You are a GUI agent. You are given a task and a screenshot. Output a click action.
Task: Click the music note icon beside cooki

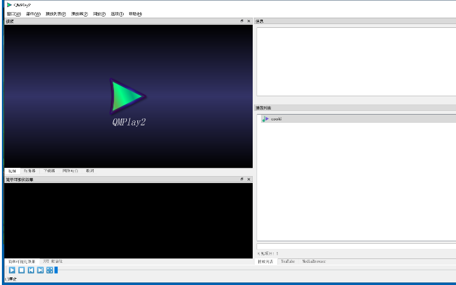tap(265, 118)
